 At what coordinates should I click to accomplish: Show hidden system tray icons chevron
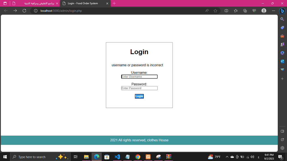(227, 157)
